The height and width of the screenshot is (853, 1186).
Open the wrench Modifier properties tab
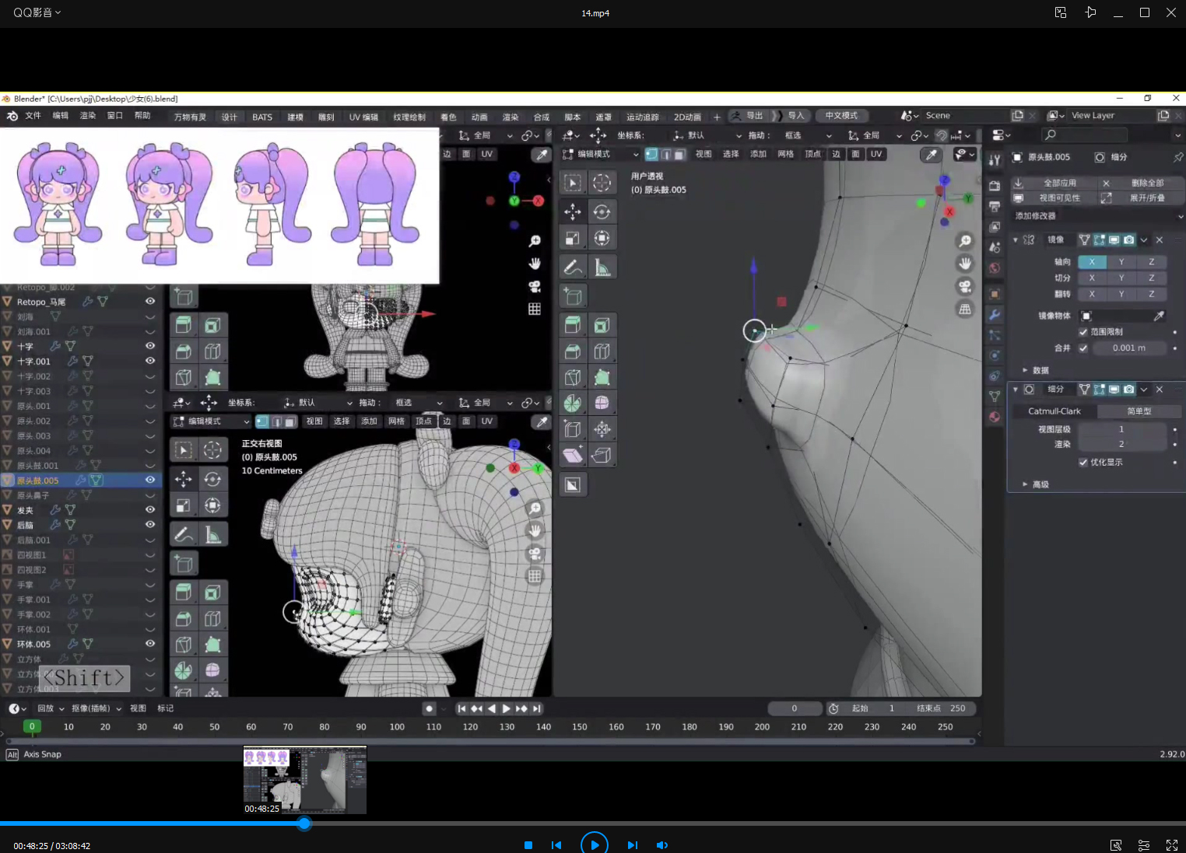pos(995,315)
